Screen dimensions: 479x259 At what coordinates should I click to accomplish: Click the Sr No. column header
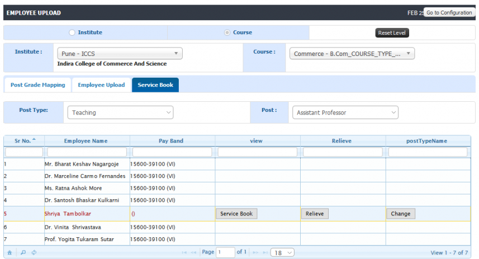point(24,141)
